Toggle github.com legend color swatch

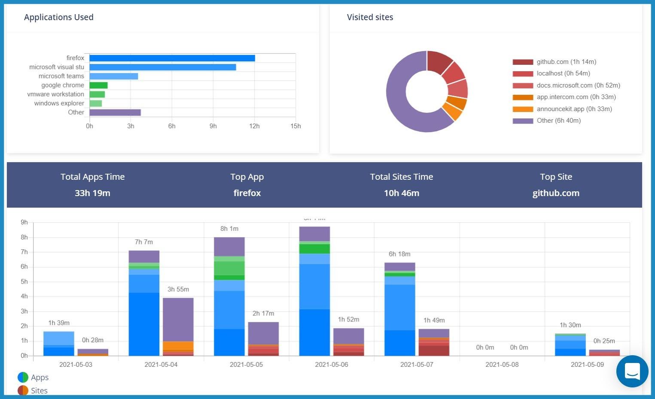[523, 62]
